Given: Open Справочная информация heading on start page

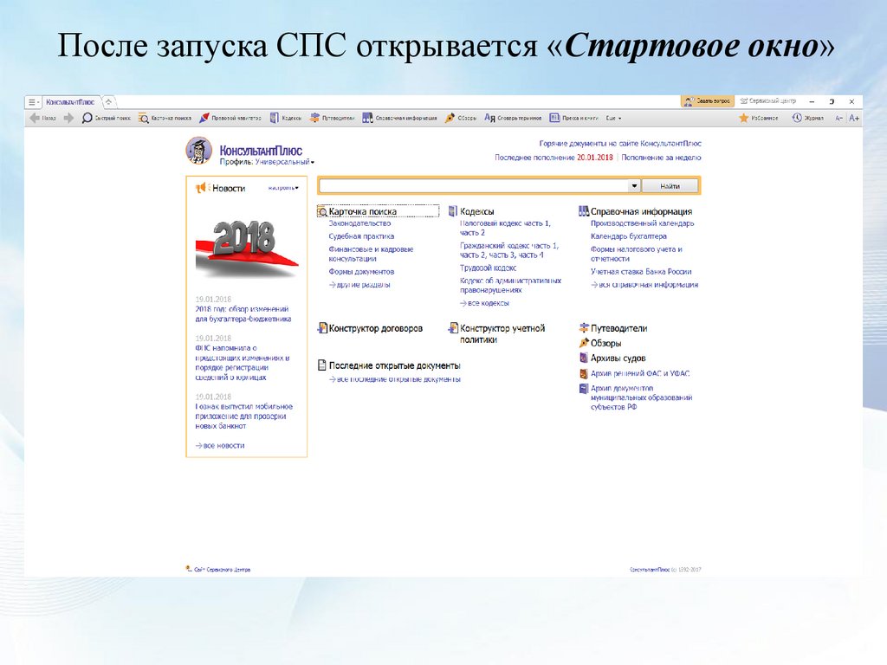Looking at the screenshot, I should click(641, 211).
